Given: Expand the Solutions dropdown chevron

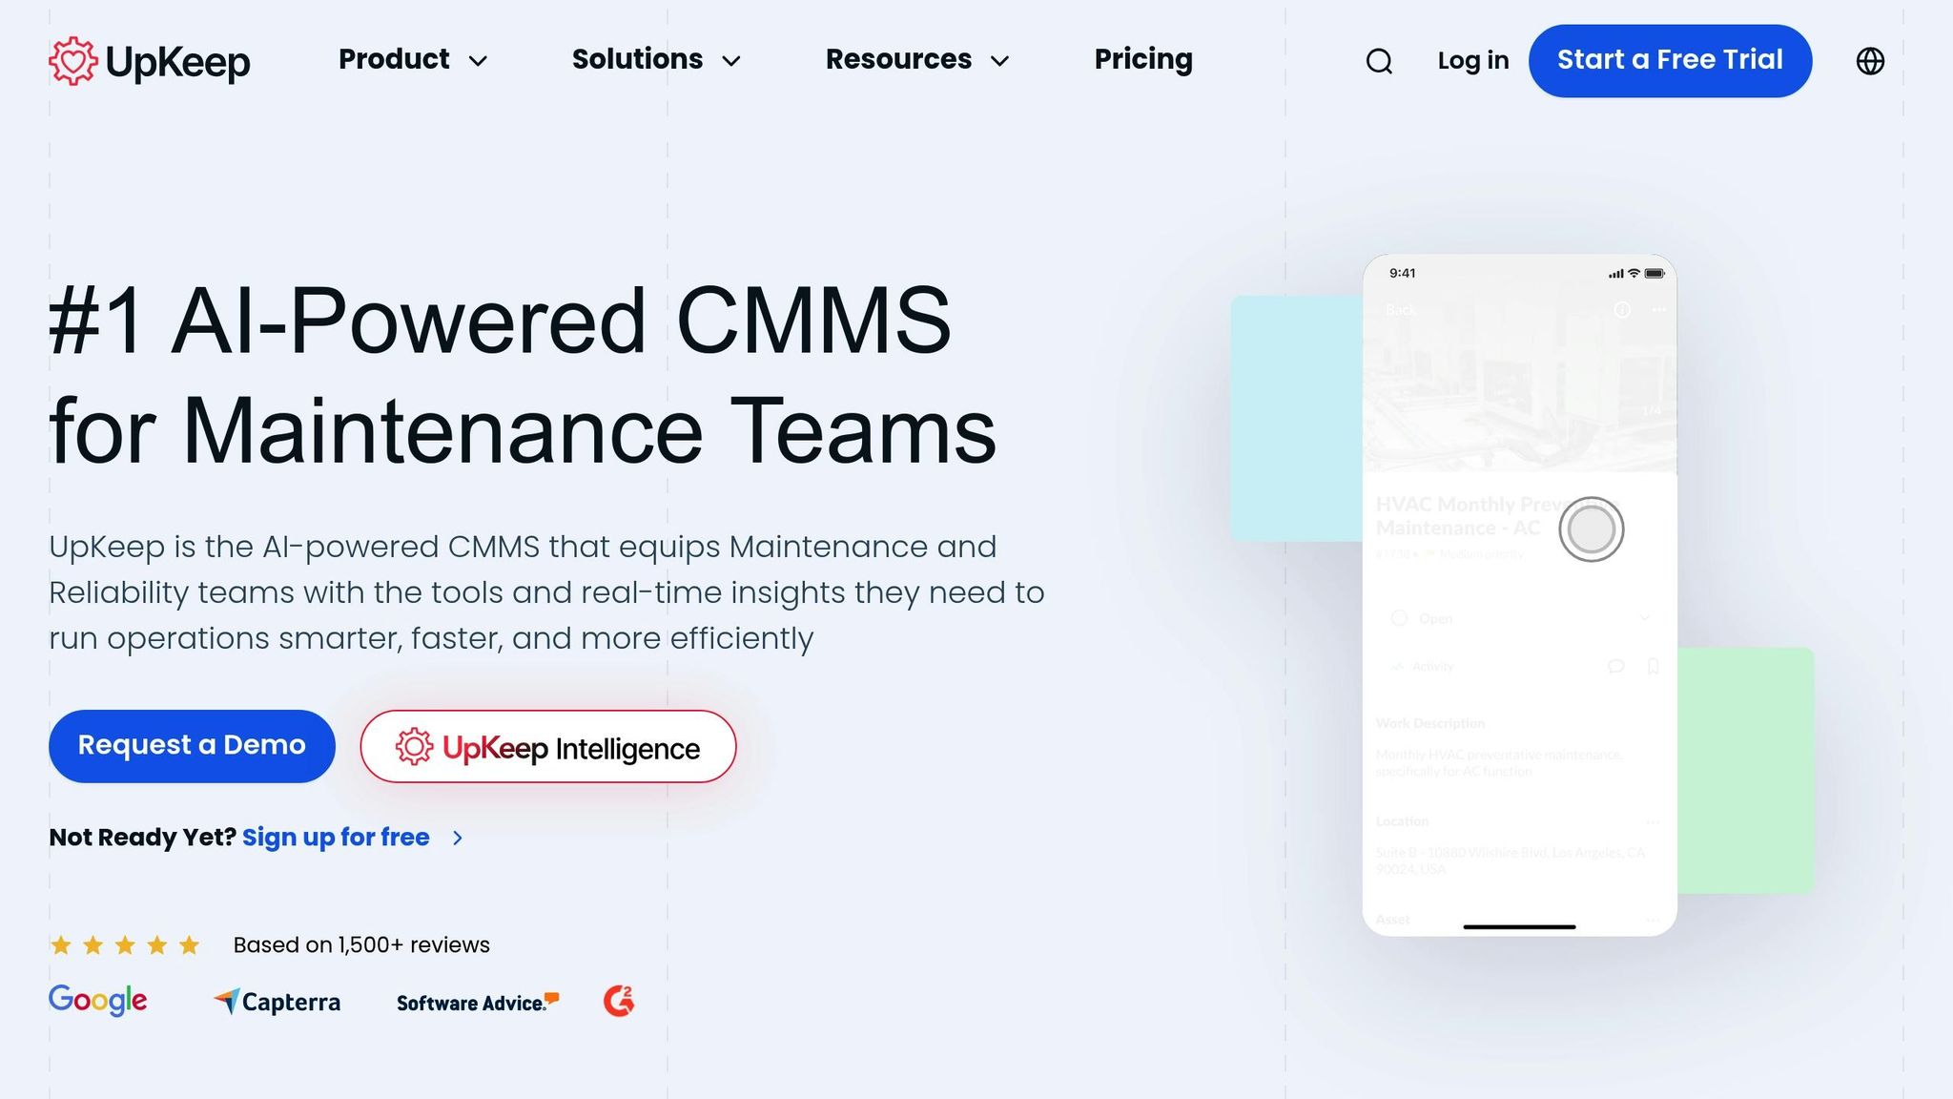Looking at the screenshot, I should pyautogui.click(x=731, y=61).
